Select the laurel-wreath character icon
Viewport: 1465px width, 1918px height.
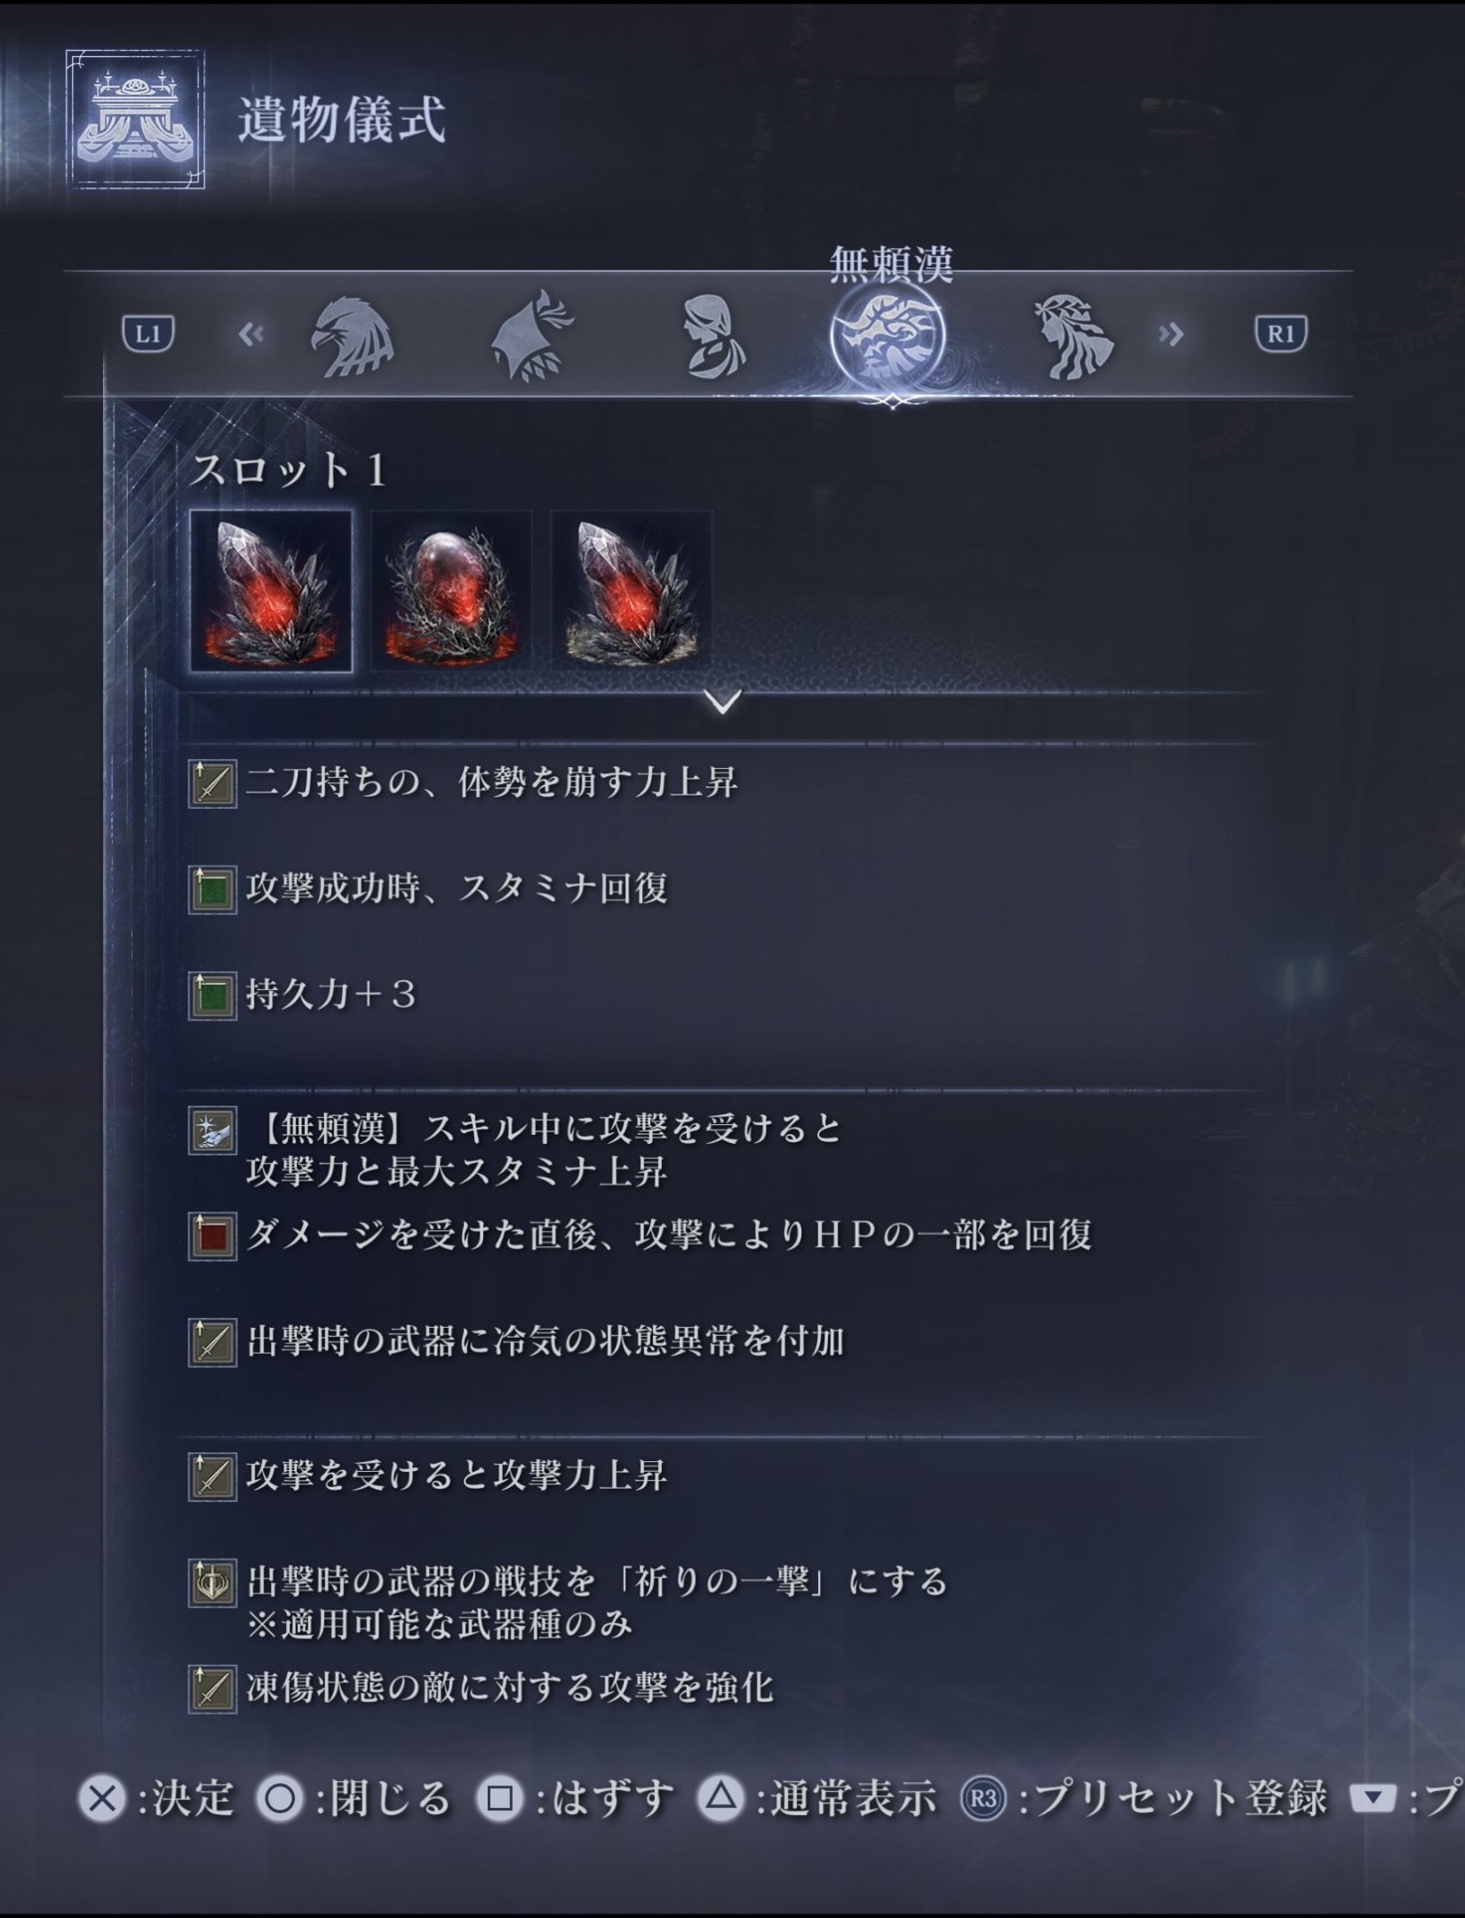pyautogui.click(x=1072, y=336)
